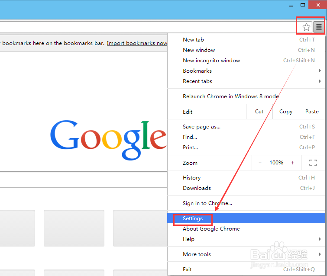Open a New incognito window
327x276 pixels.
tap(246, 61)
